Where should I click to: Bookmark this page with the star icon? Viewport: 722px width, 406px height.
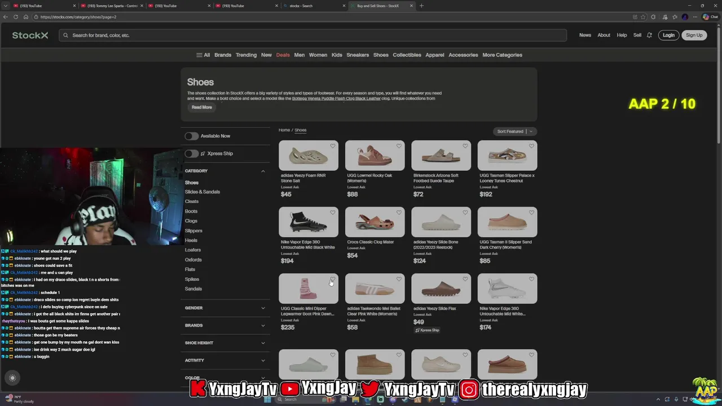[643, 17]
